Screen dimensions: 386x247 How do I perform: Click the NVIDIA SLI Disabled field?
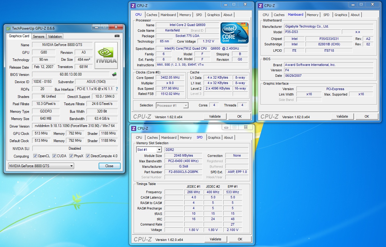point(75,148)
